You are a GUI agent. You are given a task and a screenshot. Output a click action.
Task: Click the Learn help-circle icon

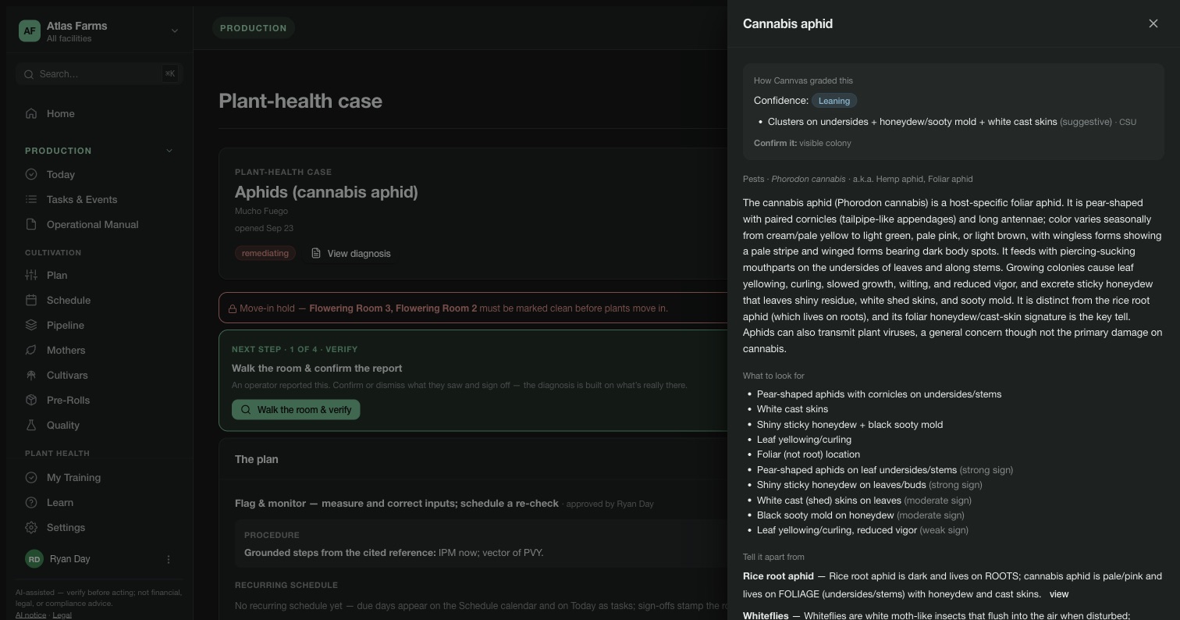(31, 503)
